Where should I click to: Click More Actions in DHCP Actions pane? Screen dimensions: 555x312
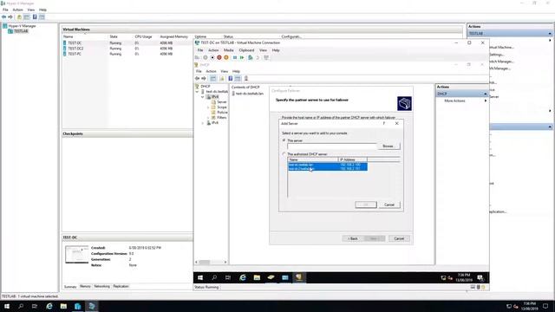tap(454, 101)
